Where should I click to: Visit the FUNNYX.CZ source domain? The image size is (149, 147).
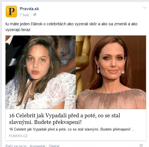pos(18,136)
